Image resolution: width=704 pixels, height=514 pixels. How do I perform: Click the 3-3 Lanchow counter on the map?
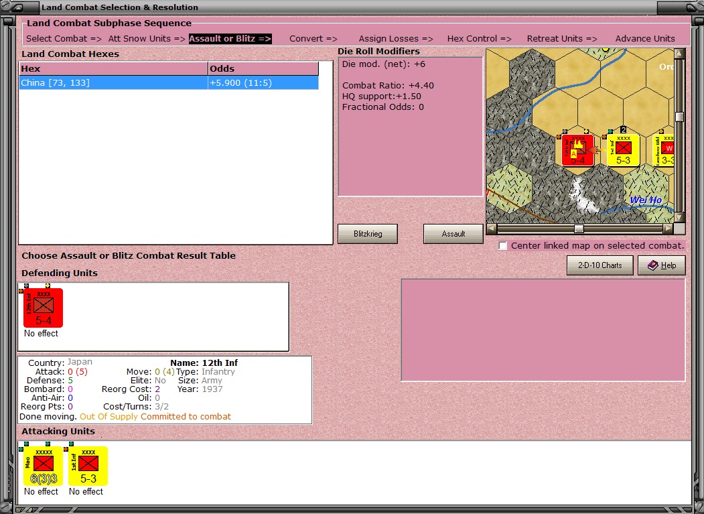point(664,150)
